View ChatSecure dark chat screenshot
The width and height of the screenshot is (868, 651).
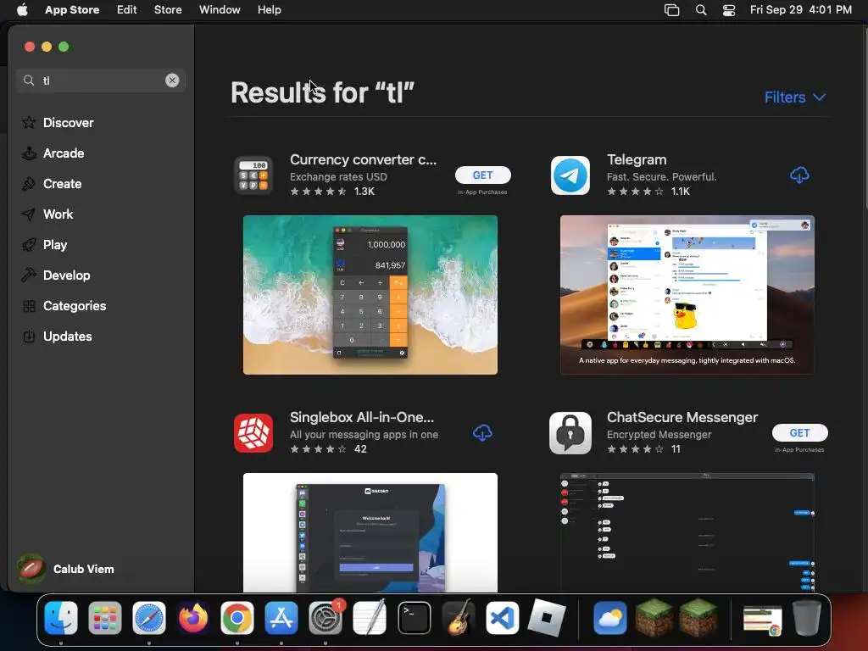click(687, 532)
